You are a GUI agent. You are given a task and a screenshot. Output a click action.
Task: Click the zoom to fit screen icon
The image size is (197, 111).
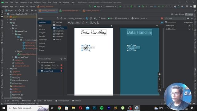(159, 90)
